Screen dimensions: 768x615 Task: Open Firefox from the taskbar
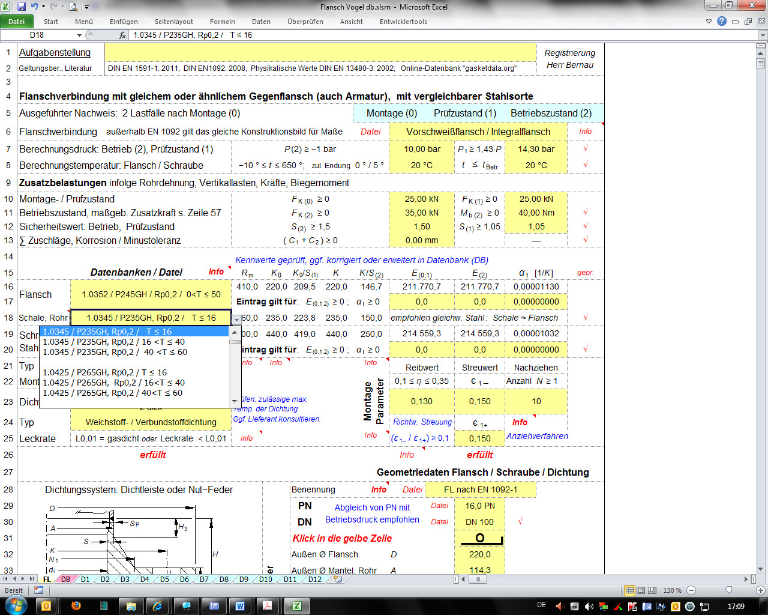click(x=76, y=606)
